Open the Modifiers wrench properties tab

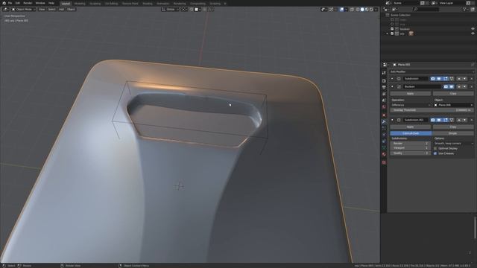(384, 121)
